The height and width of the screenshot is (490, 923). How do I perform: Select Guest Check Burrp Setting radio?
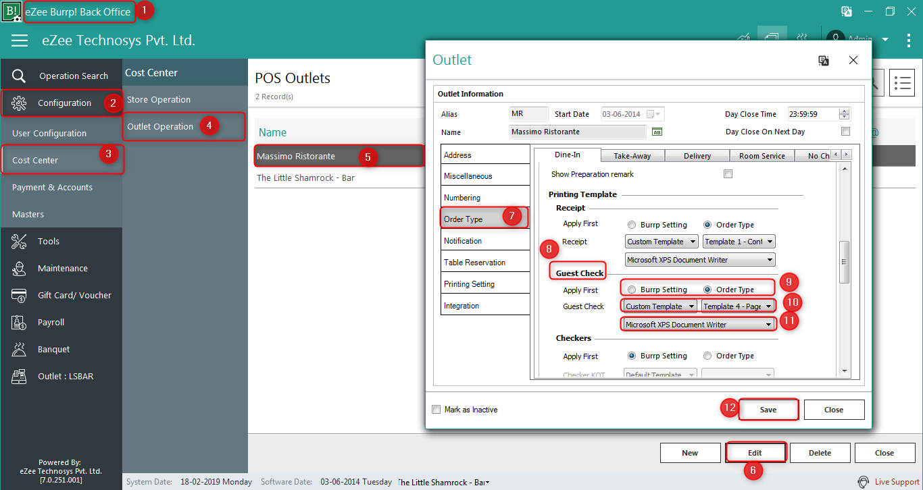[632, 290]
